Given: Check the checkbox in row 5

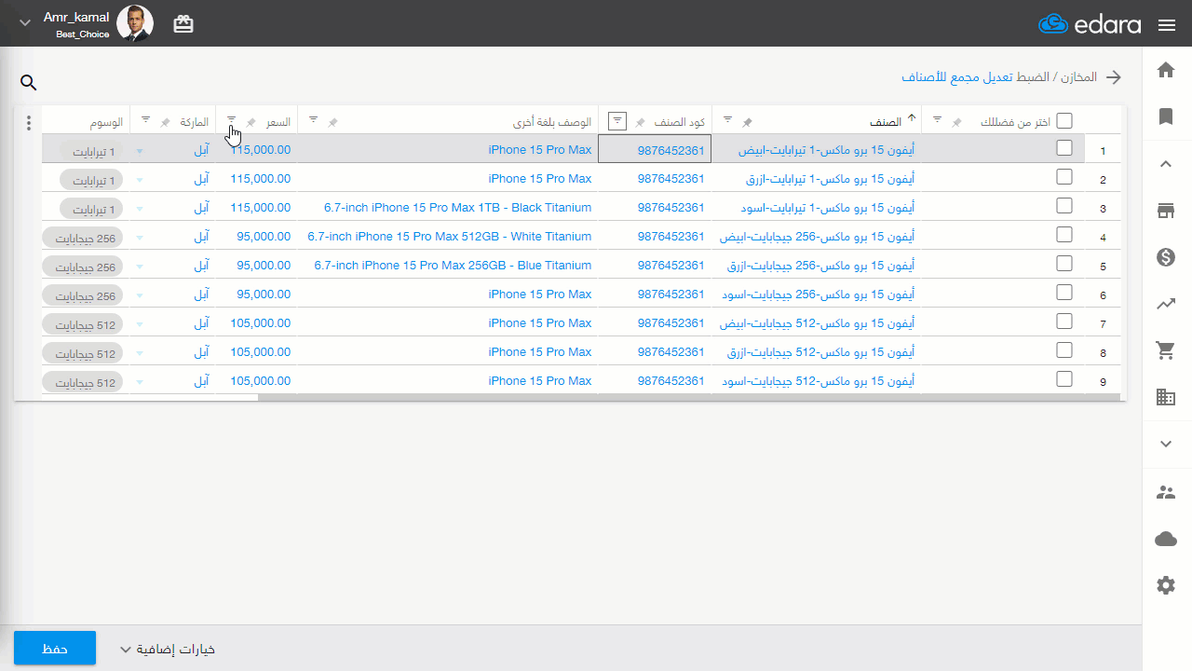Looking at the screenshot, I should click(x=1064, y=263).
